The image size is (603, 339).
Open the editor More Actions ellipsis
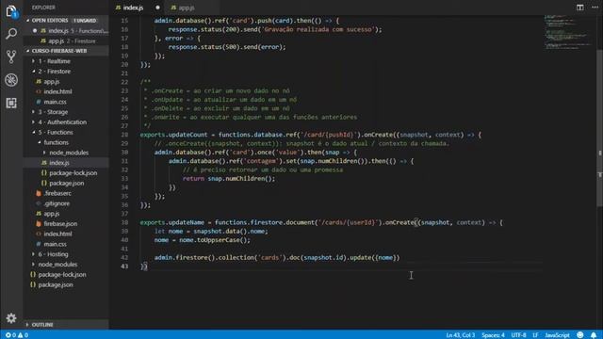click(595, 8)
